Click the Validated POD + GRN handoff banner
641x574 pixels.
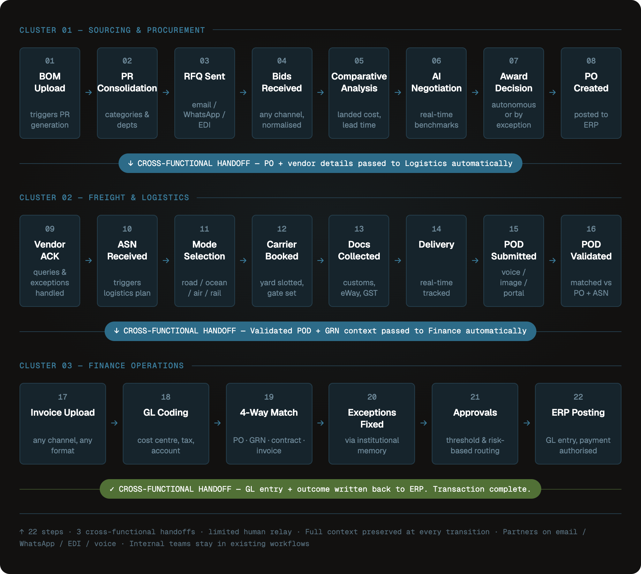pyautogui.click(x=320, y=331)
